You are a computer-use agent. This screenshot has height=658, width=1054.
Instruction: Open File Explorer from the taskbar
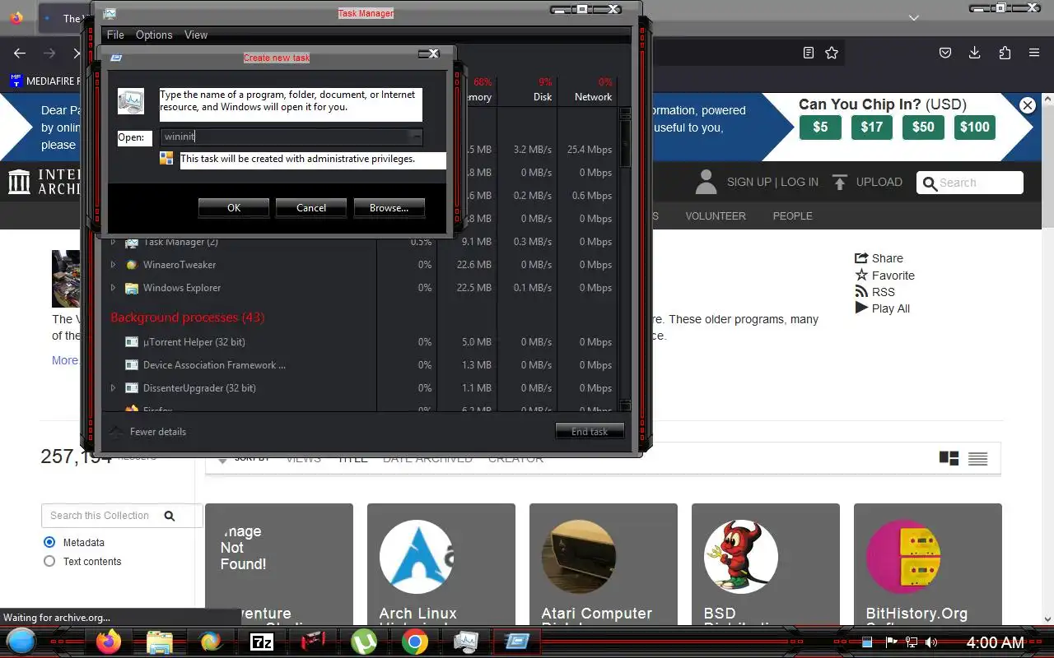pos(160,642)
